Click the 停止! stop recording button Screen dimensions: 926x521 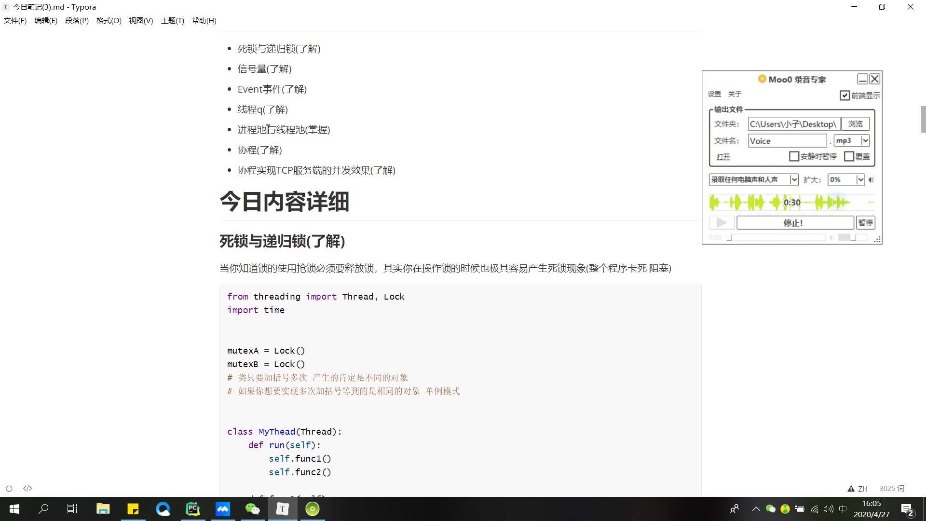tap(795, 222)
